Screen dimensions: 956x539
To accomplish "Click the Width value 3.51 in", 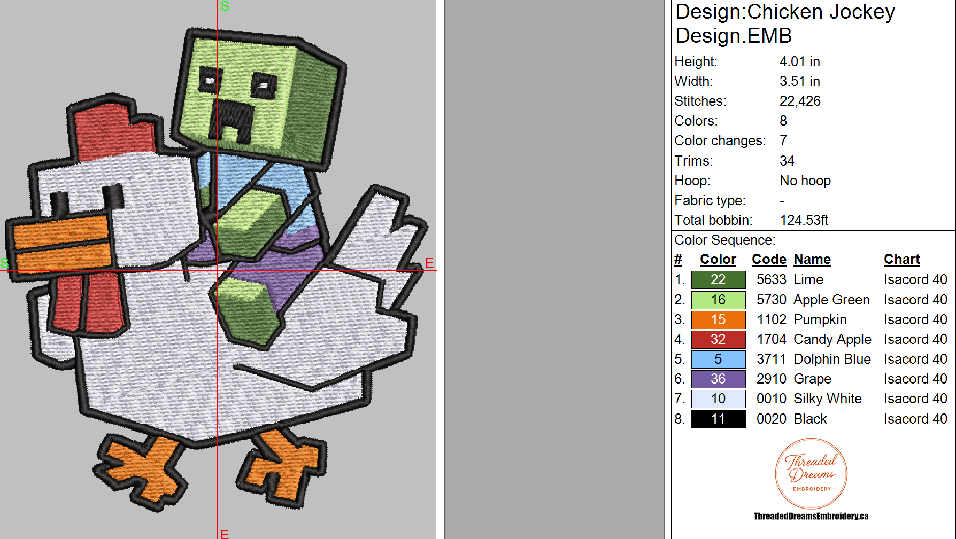I will point(799,81).
